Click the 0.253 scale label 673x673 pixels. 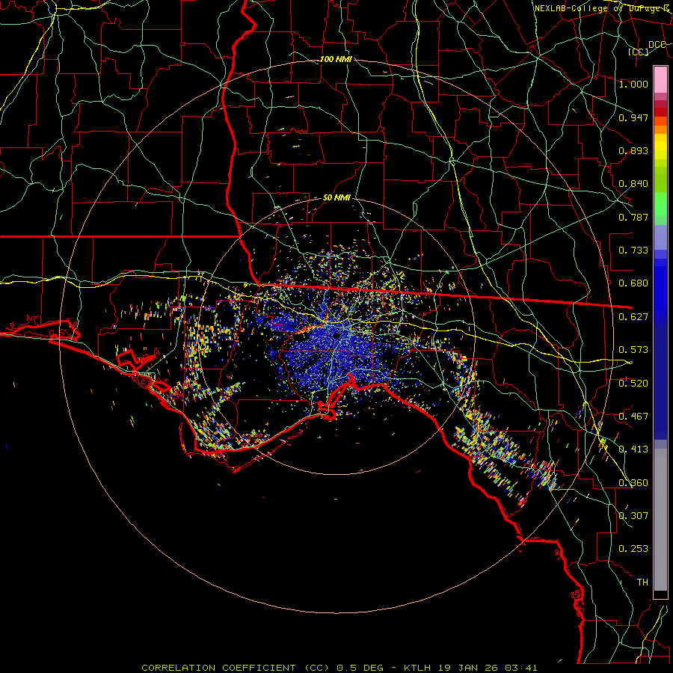(x=633, y=549)
